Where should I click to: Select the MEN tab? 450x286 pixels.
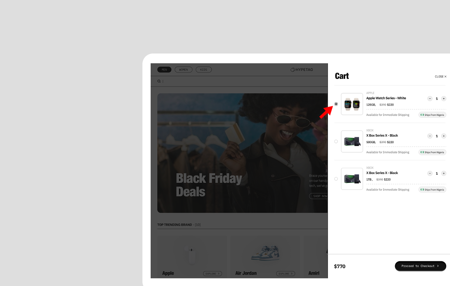(164, 70)
